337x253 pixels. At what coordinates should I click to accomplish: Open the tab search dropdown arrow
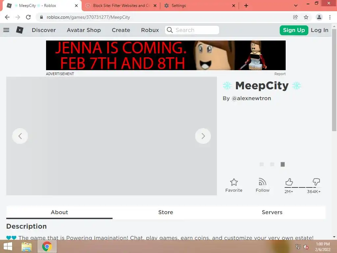click(x=296, y=6)
